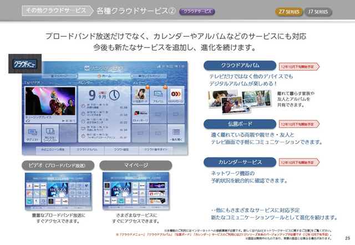The height and width of the screenshot is (245, 355).
Task: Click the TV/ビデオ section header
Action: click(32, 83)
